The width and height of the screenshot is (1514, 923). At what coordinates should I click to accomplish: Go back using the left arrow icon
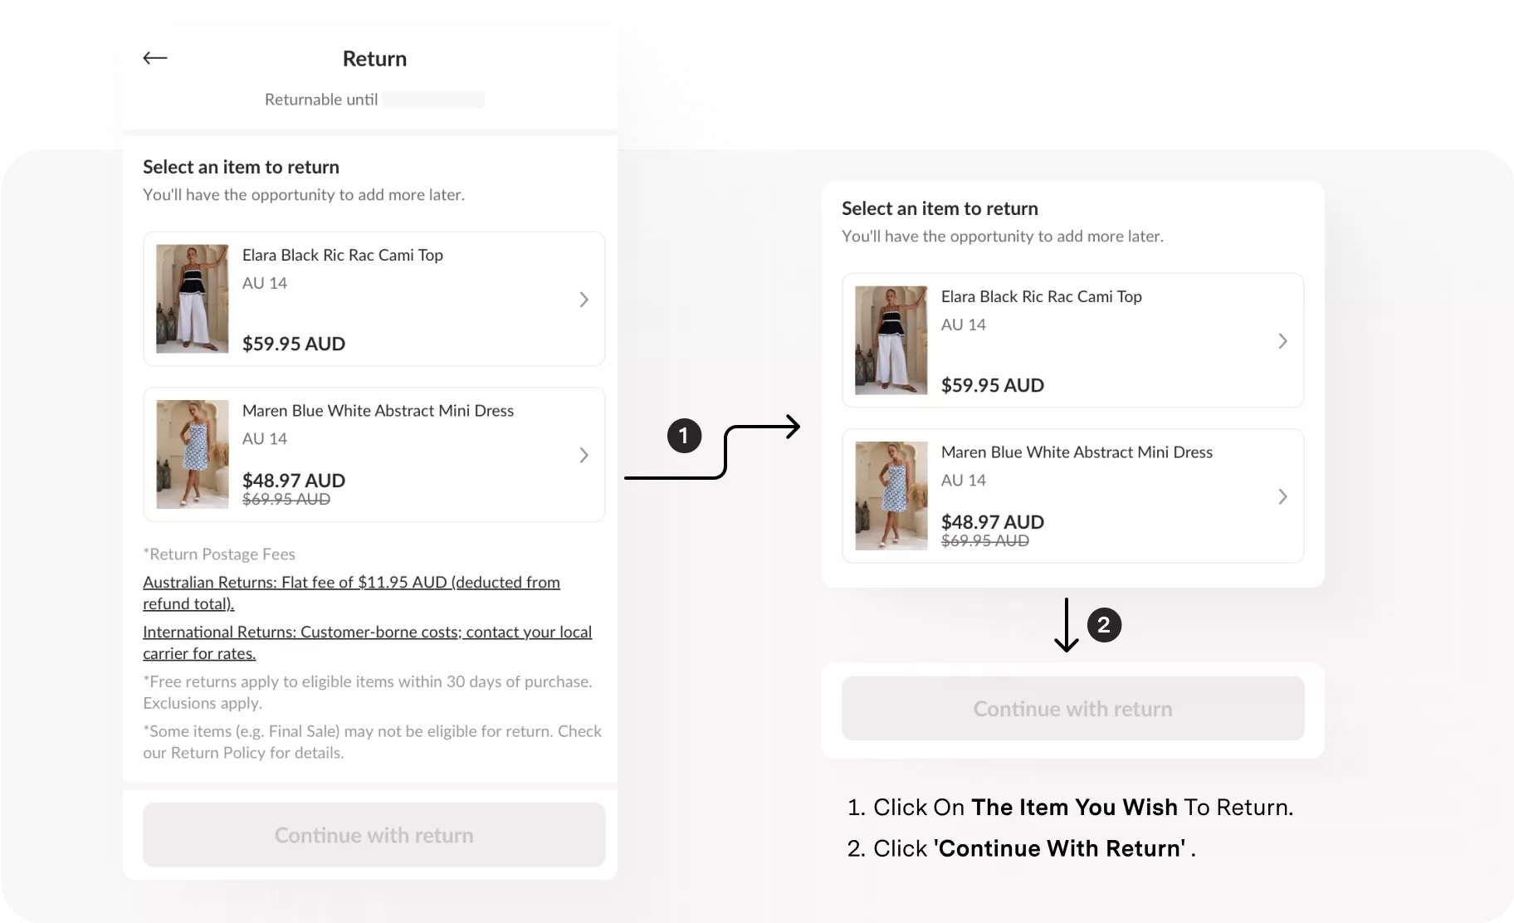155,58
